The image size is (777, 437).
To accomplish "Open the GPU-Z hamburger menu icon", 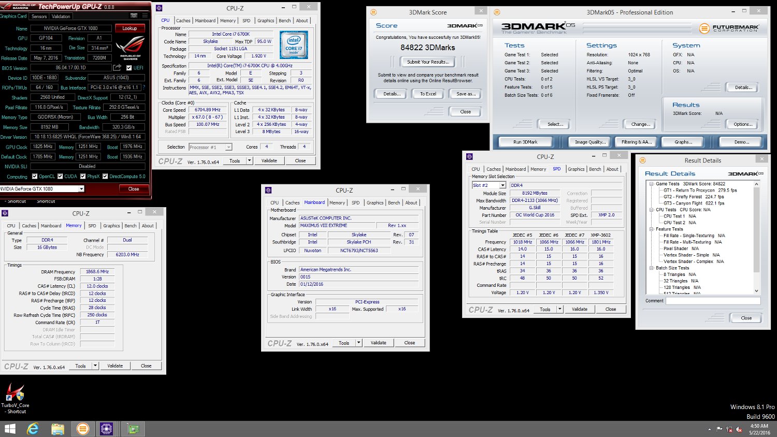I will [145, 16].
